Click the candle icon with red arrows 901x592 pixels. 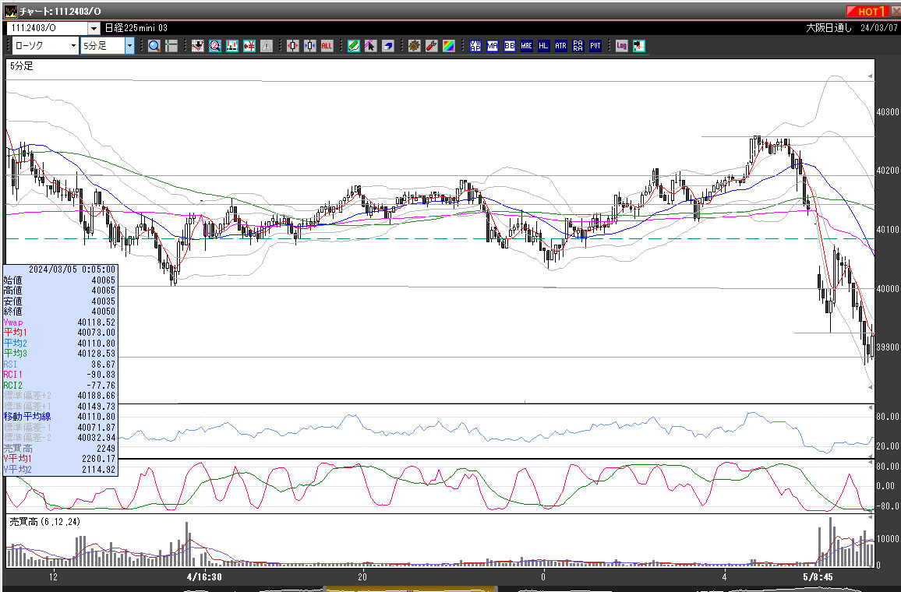point(292,46)
